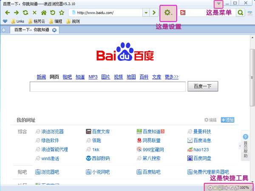
Task: Expand the address bar URL dropdown
Action: (146, 13)
